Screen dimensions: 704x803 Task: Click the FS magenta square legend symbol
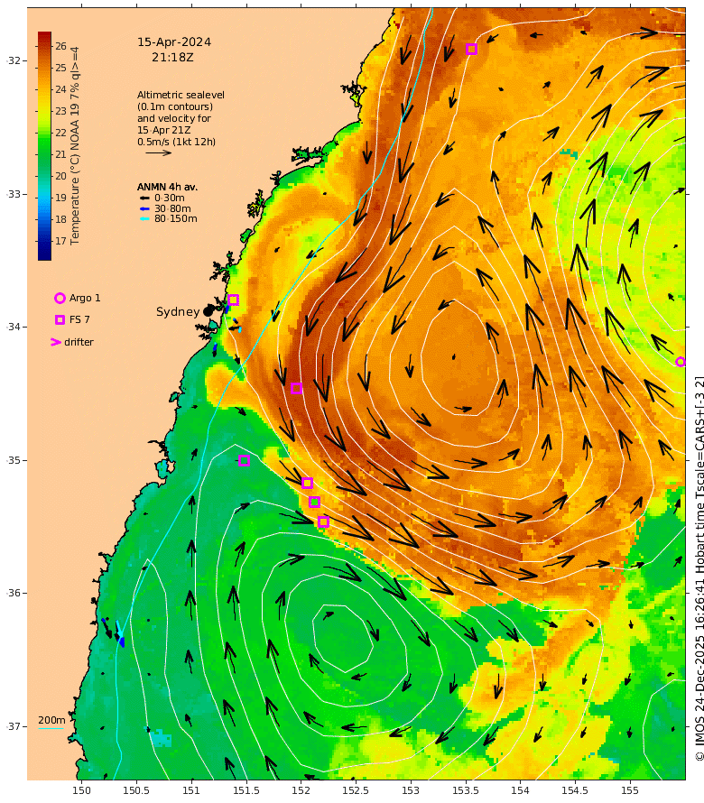(60, 319)
